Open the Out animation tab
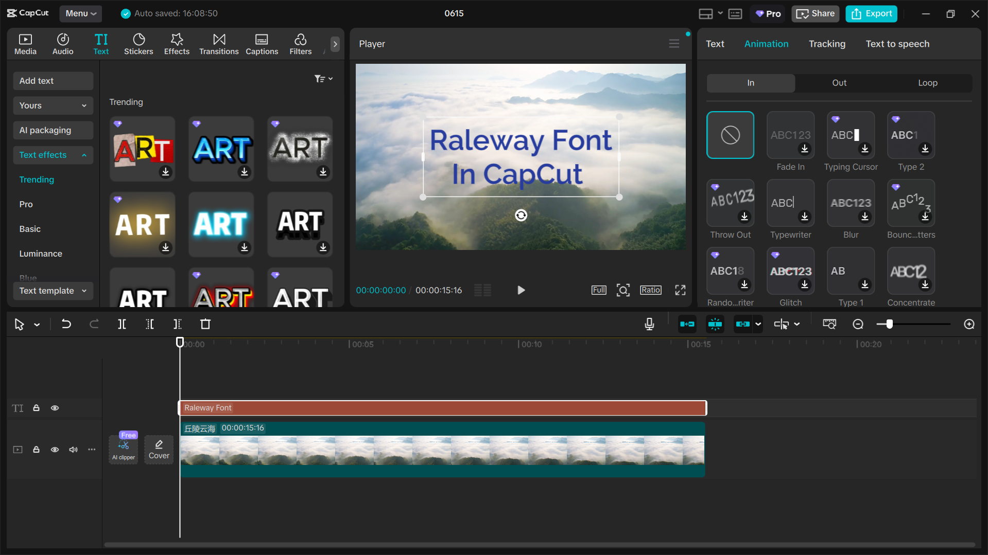The height and width of the screenshot is (555, 988). coord(838,83)
